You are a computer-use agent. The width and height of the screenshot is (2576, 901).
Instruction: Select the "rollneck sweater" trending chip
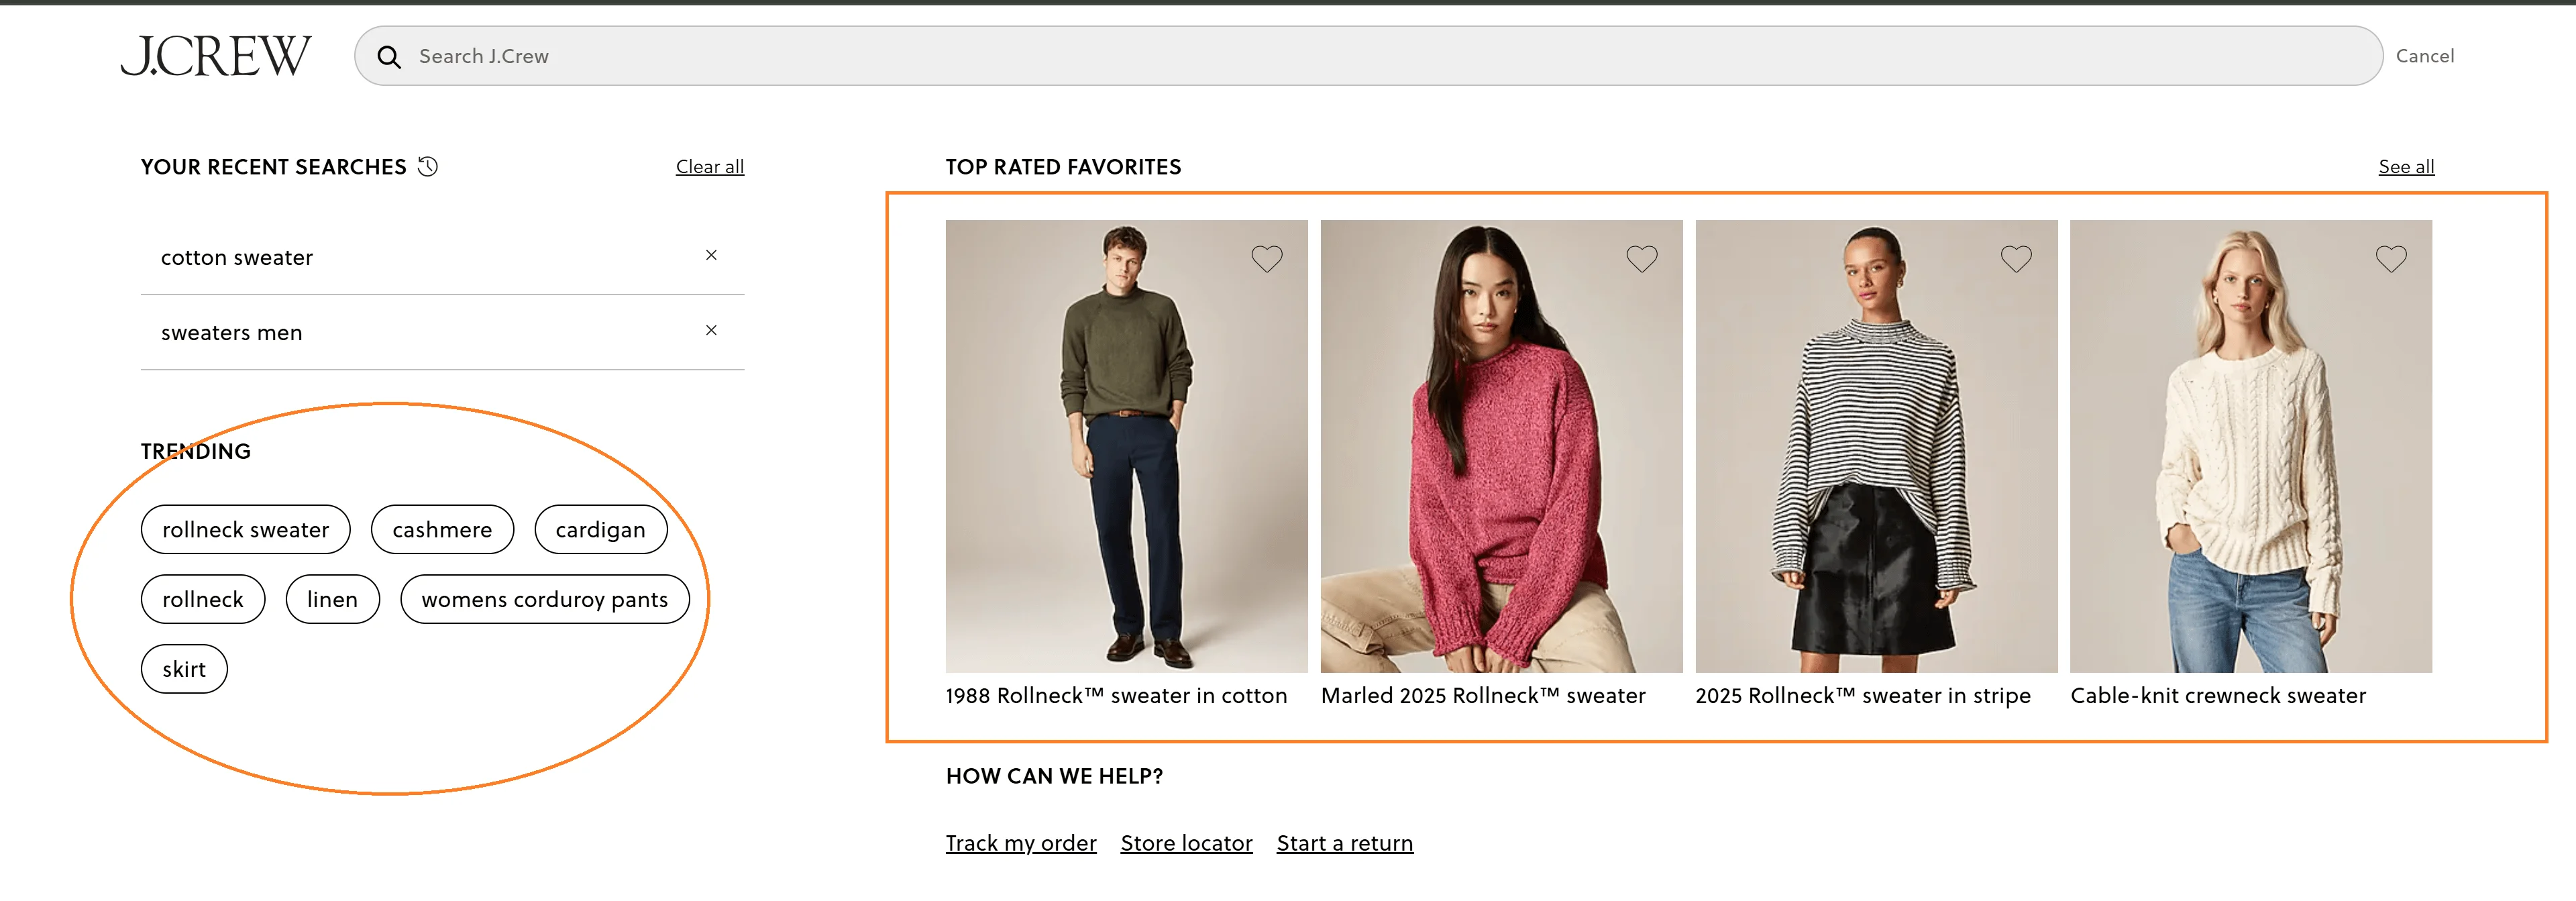tap(245, 529)
